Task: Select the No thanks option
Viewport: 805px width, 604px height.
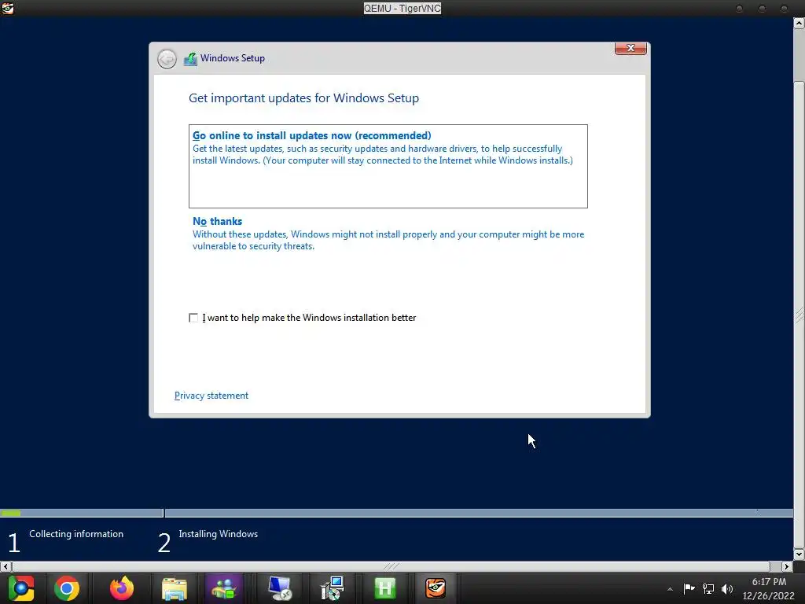Action: [388, 234]
